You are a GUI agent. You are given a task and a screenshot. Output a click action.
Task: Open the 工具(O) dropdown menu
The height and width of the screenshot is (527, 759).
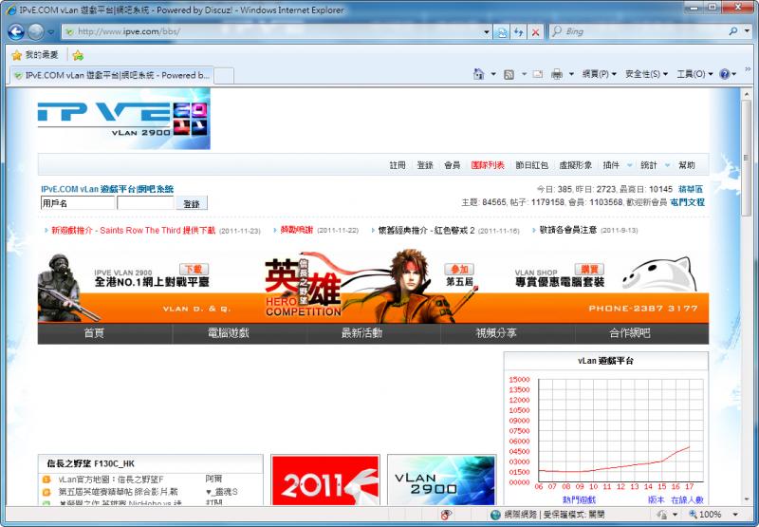pos(695,74)
